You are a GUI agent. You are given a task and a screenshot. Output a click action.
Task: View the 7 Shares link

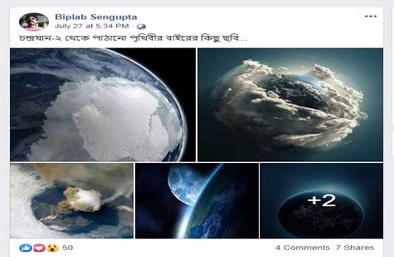tap(355, 248)
